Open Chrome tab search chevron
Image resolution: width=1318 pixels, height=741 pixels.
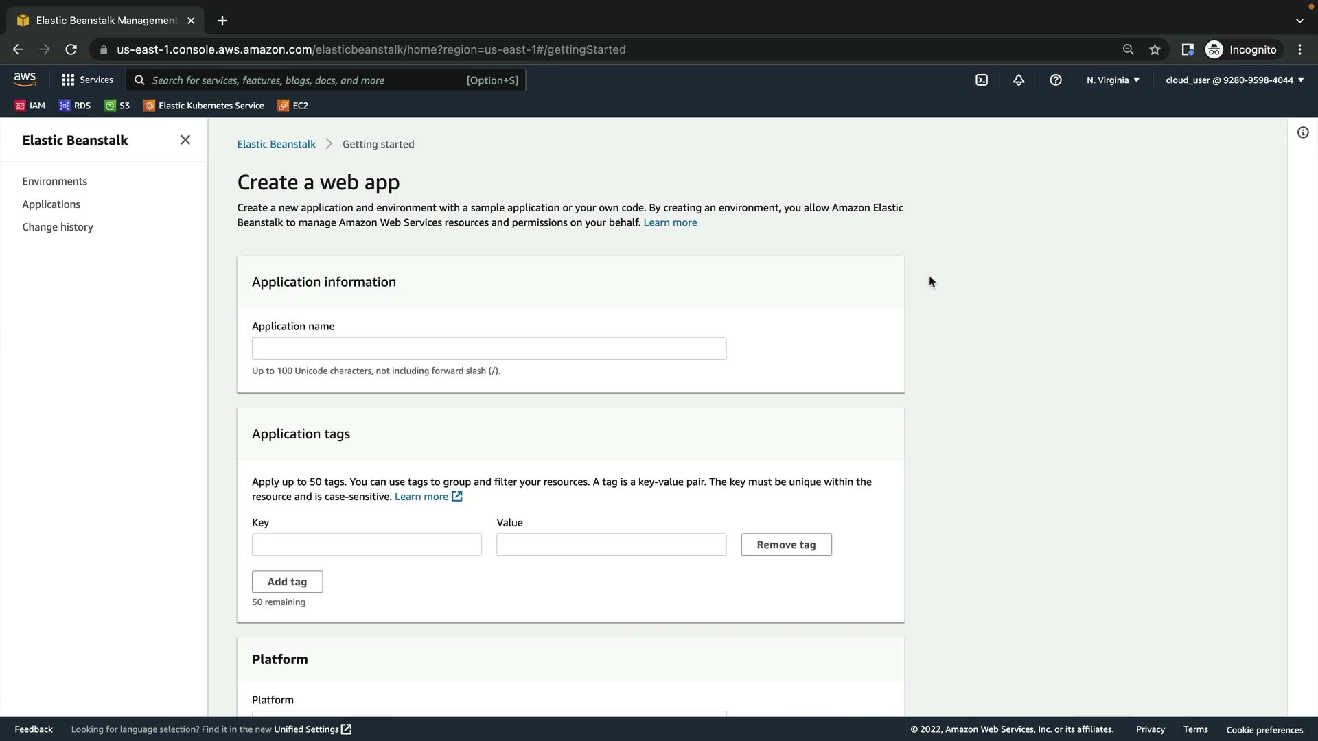1299,21
